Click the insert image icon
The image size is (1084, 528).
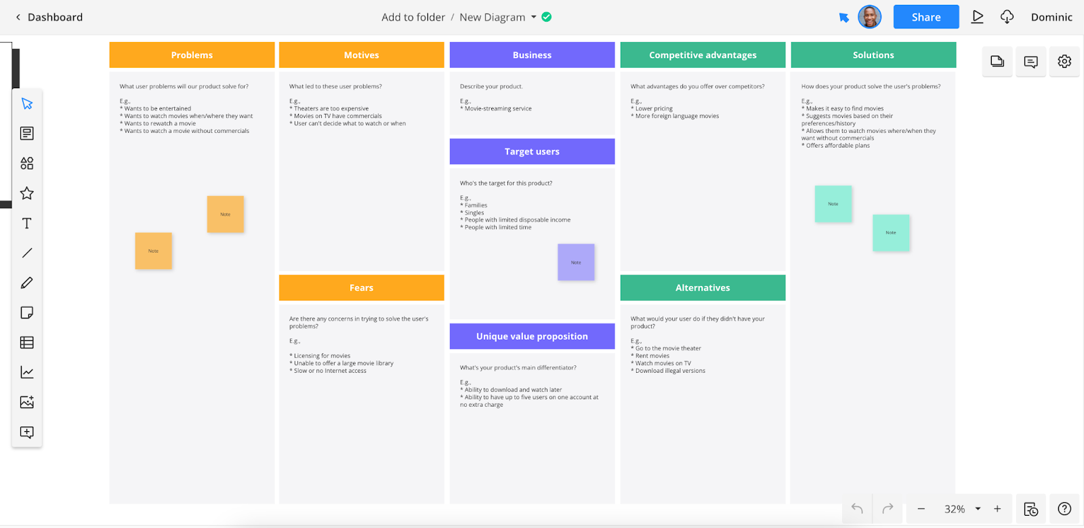(x=27, y=402)
